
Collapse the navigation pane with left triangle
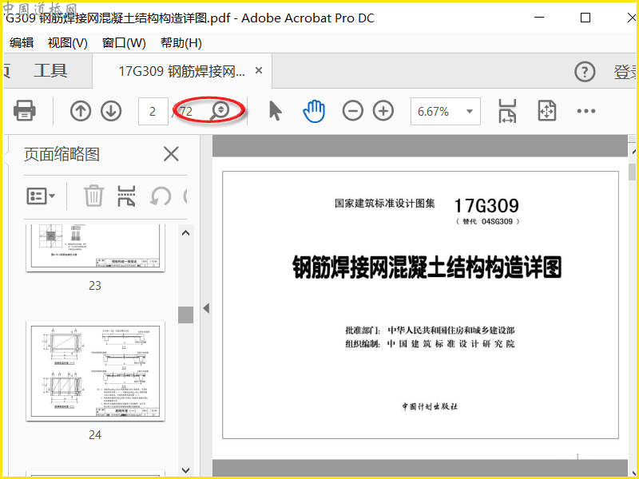tap(206, 308)
